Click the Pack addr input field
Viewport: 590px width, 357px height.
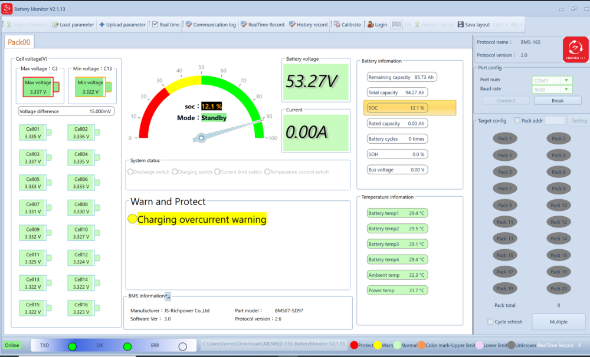[555, 121]
